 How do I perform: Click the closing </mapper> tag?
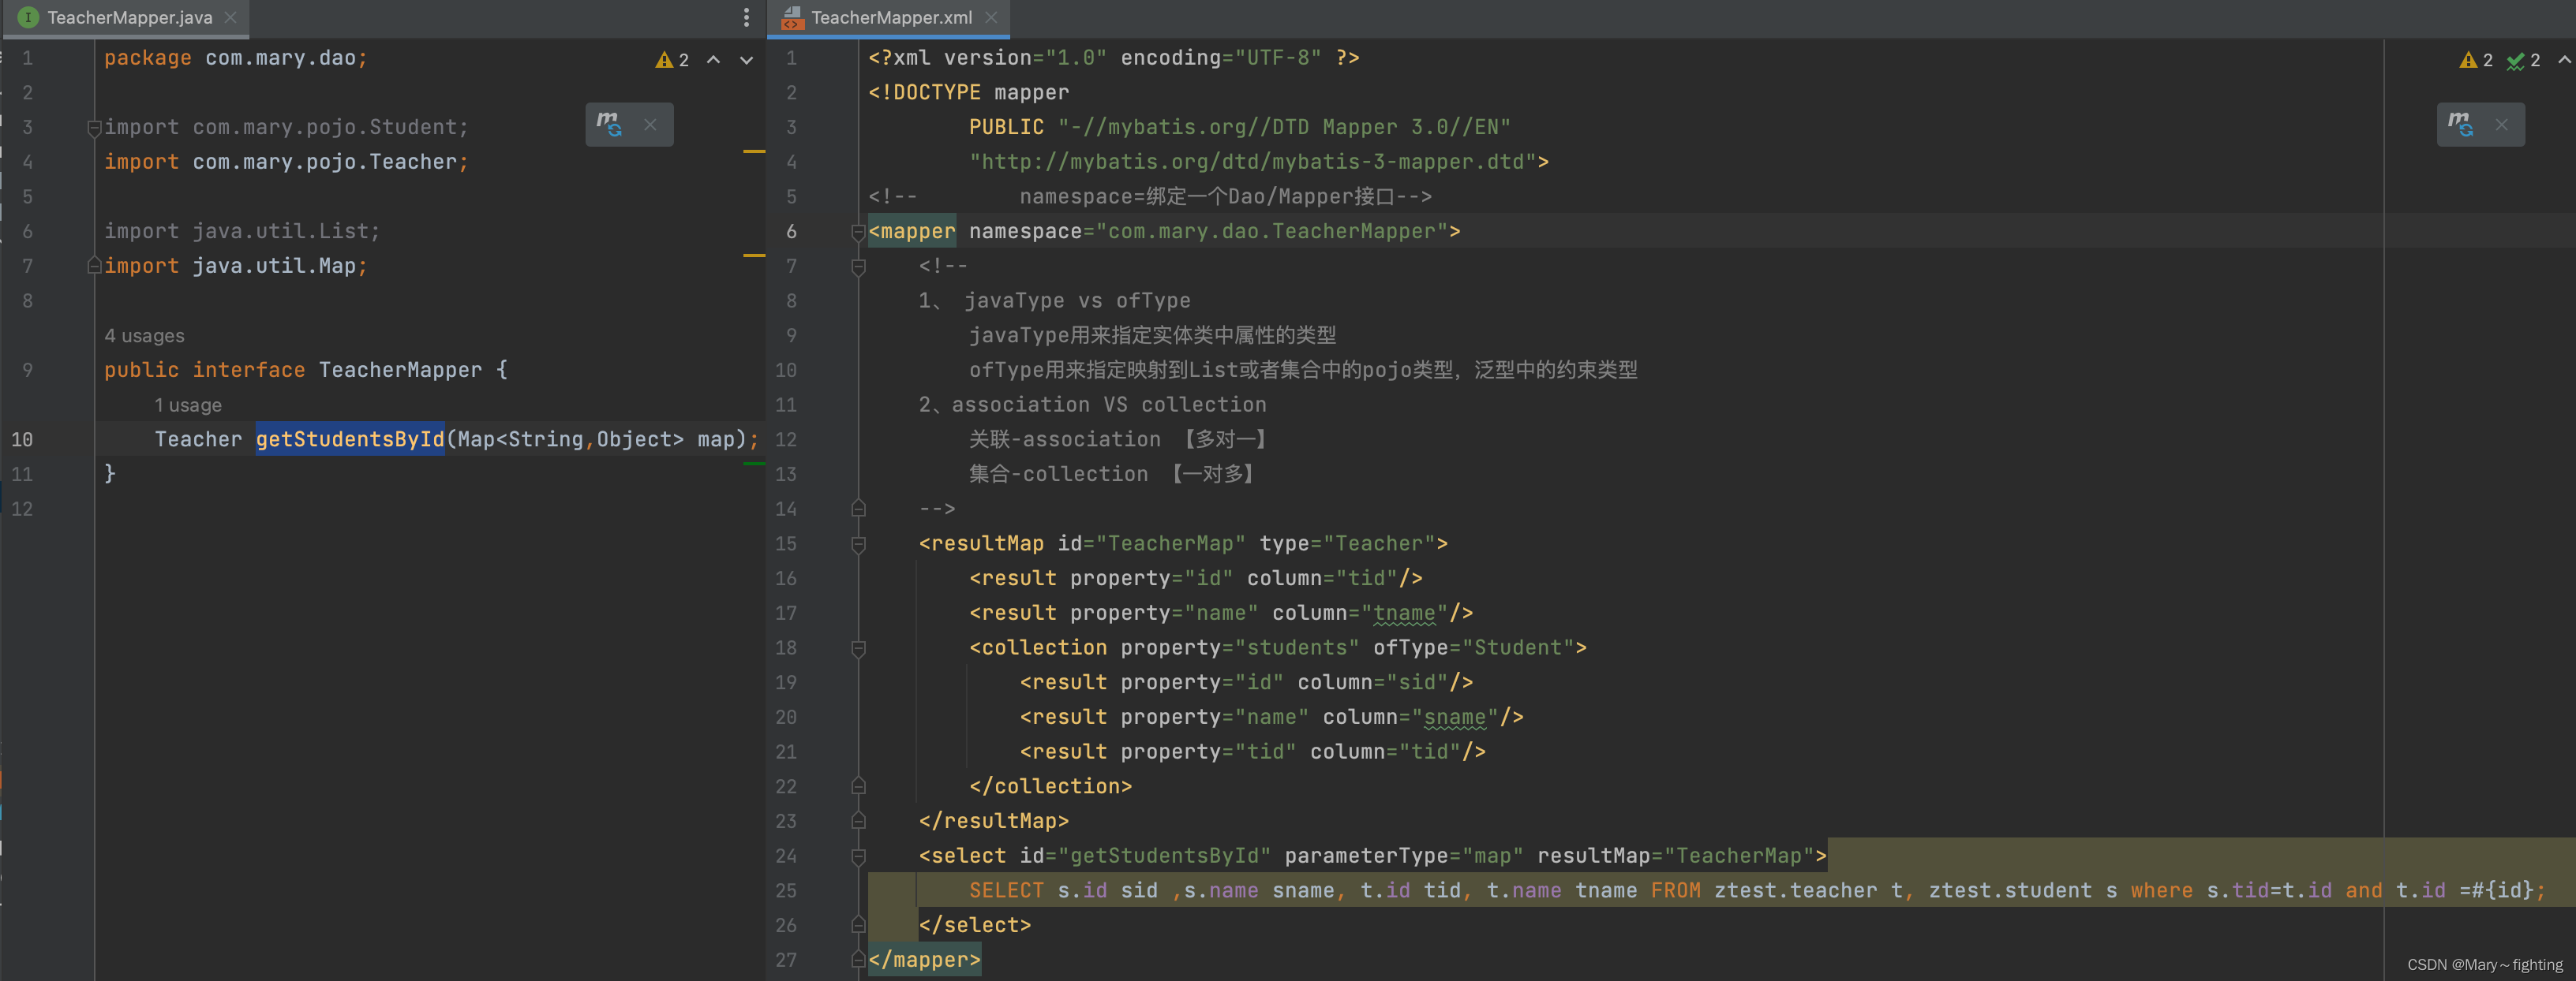click(924, 960)
